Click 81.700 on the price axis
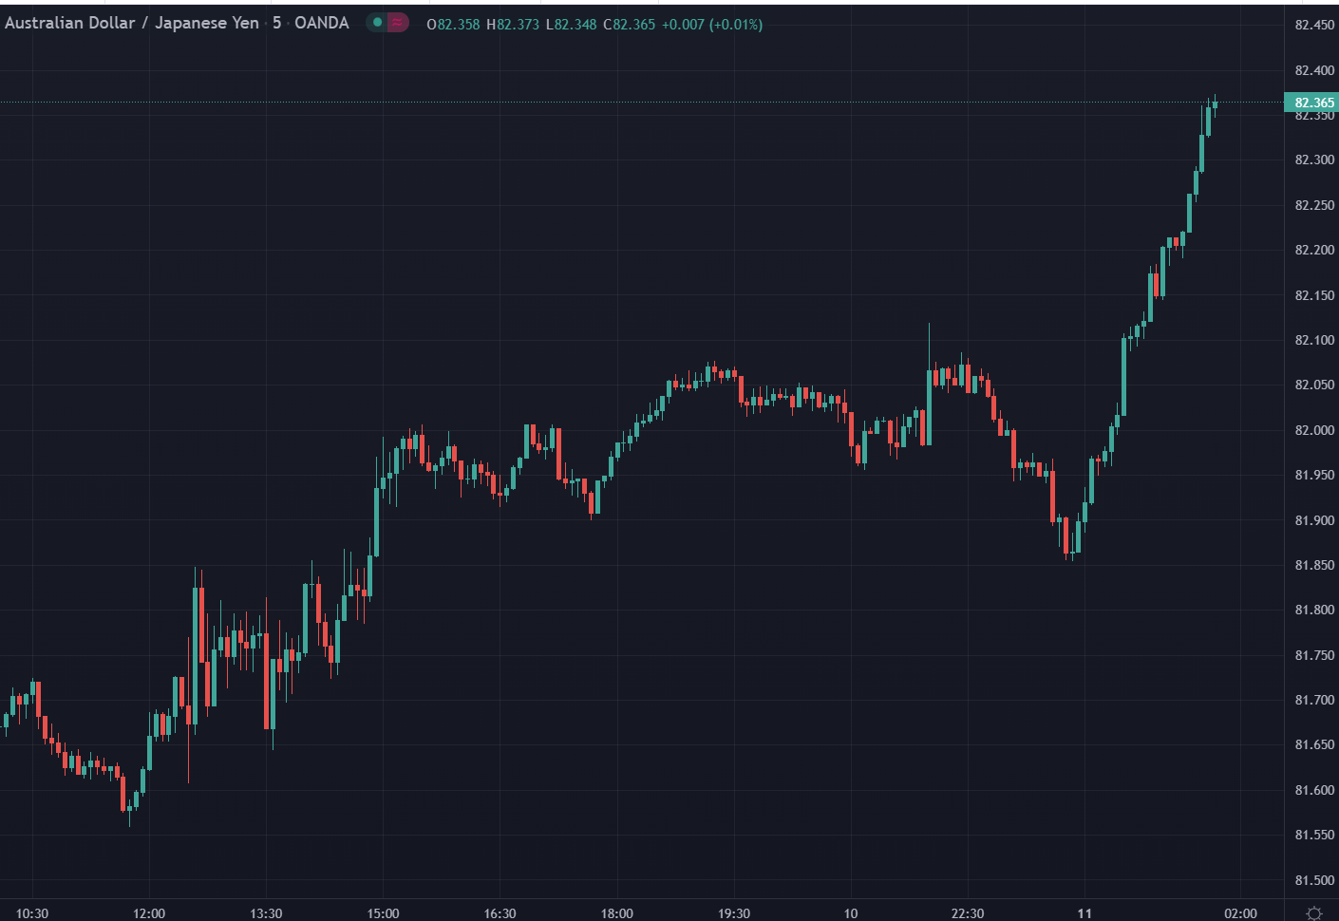The height and width of the screenshot is (921, 1339). pos(1314,700)
